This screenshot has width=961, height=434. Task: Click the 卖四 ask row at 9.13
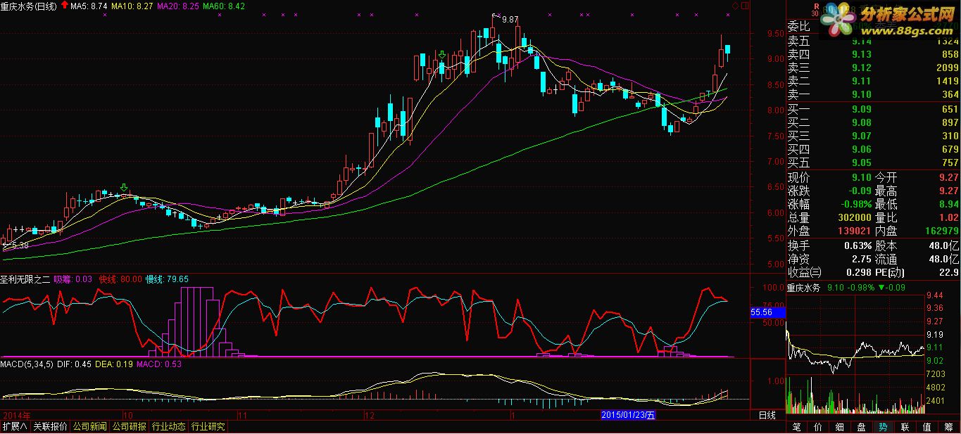(873, 54)
